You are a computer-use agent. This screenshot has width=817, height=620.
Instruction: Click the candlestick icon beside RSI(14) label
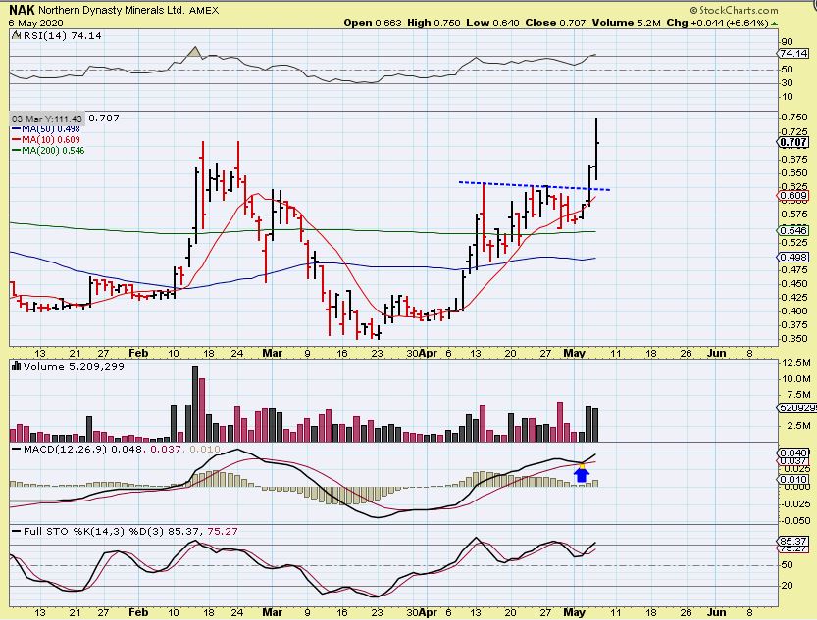click(16, 35)
